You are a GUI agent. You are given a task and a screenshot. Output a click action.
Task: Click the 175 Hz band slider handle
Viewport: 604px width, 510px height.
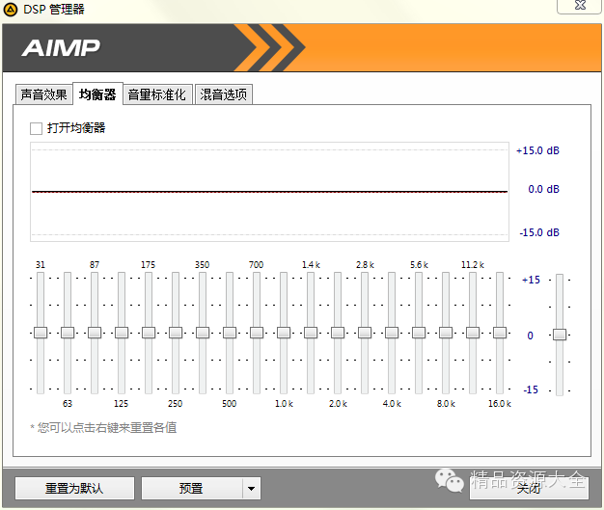click(x=149, y=333)
